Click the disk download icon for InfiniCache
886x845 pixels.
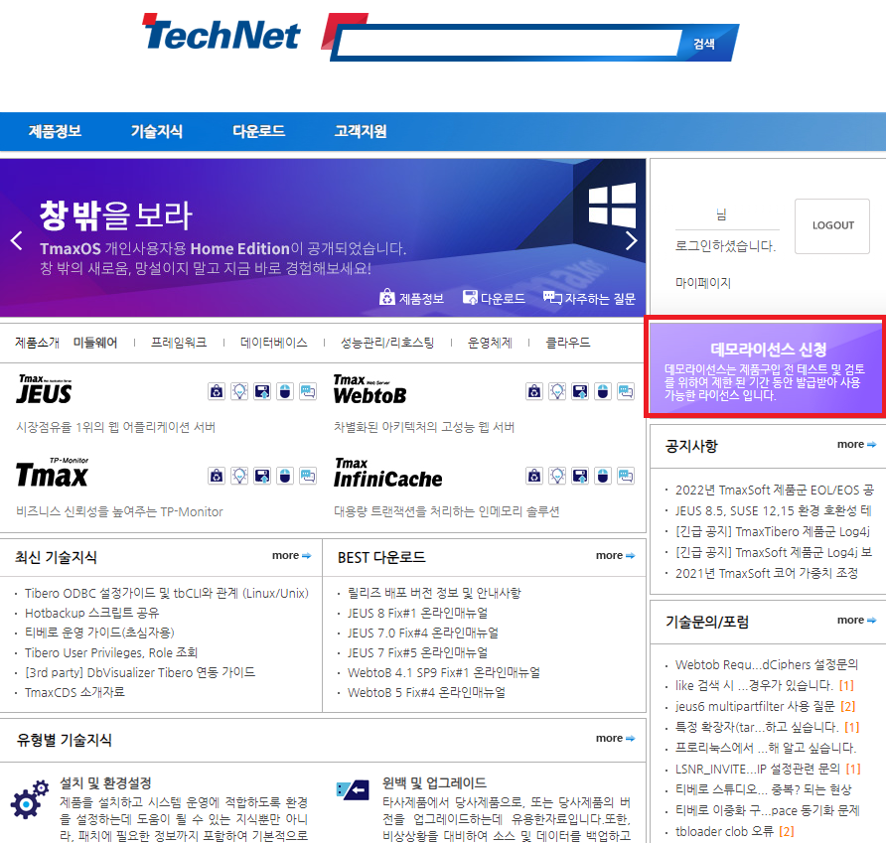click(x=580, y=476)
